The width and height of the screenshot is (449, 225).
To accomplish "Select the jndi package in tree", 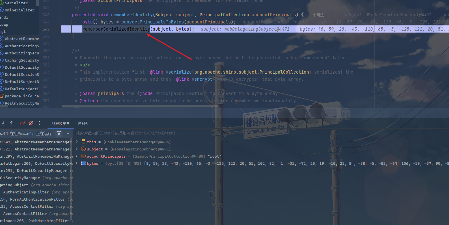I will (4, 17).
